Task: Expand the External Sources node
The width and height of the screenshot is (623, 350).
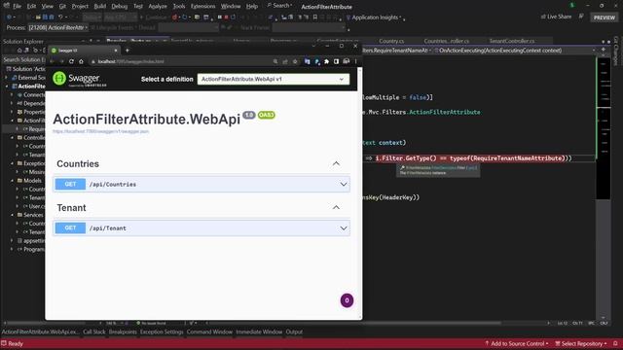Action: [7, 78]
